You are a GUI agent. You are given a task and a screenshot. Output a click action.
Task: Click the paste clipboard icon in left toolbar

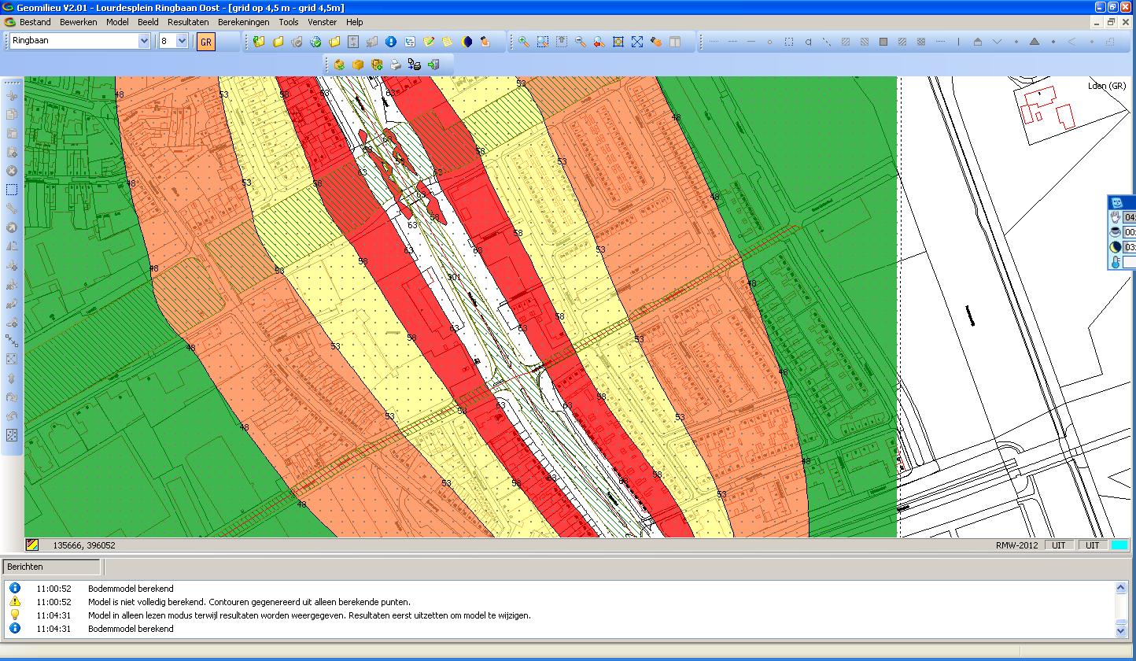(x=12, y=133)
